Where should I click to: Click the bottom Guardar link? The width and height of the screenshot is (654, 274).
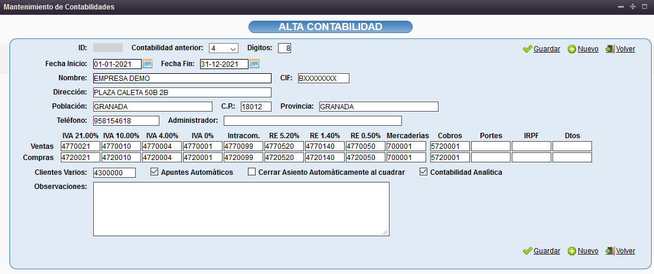[547, 250]
